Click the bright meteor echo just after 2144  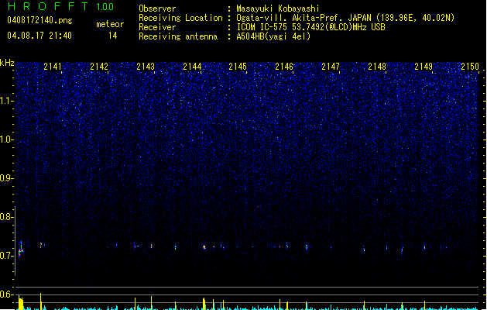point(204,247)
